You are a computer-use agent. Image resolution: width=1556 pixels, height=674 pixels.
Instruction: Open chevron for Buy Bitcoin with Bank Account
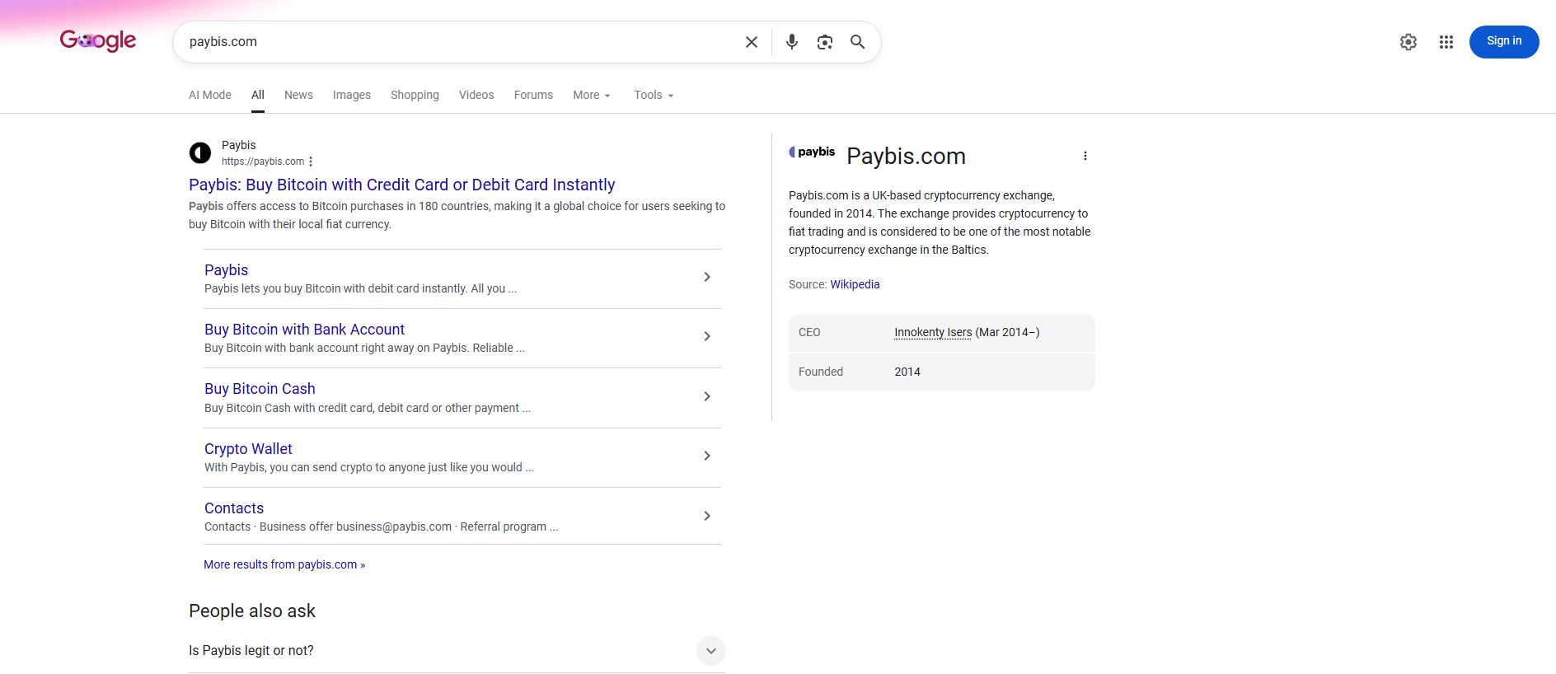point(707,336)
